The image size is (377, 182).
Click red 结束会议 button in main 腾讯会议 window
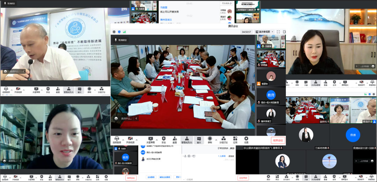pos(278,140)
